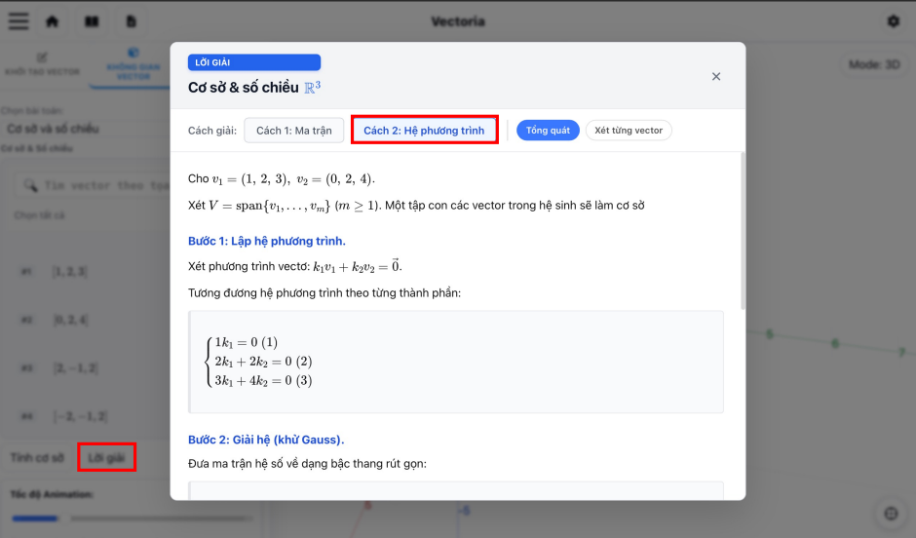Open the book library icon
The width and height of the screenshot is (916, 538).
[x=92, y=21]
